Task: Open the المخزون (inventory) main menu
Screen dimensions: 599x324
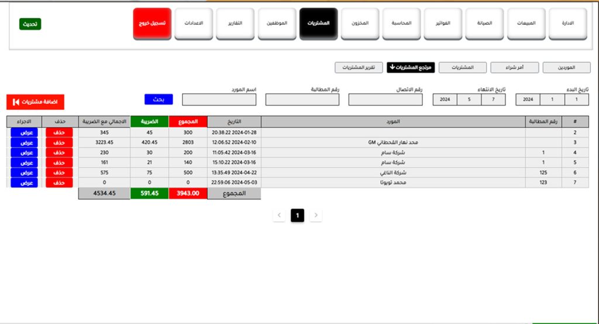Action: [x=360, y=24]
